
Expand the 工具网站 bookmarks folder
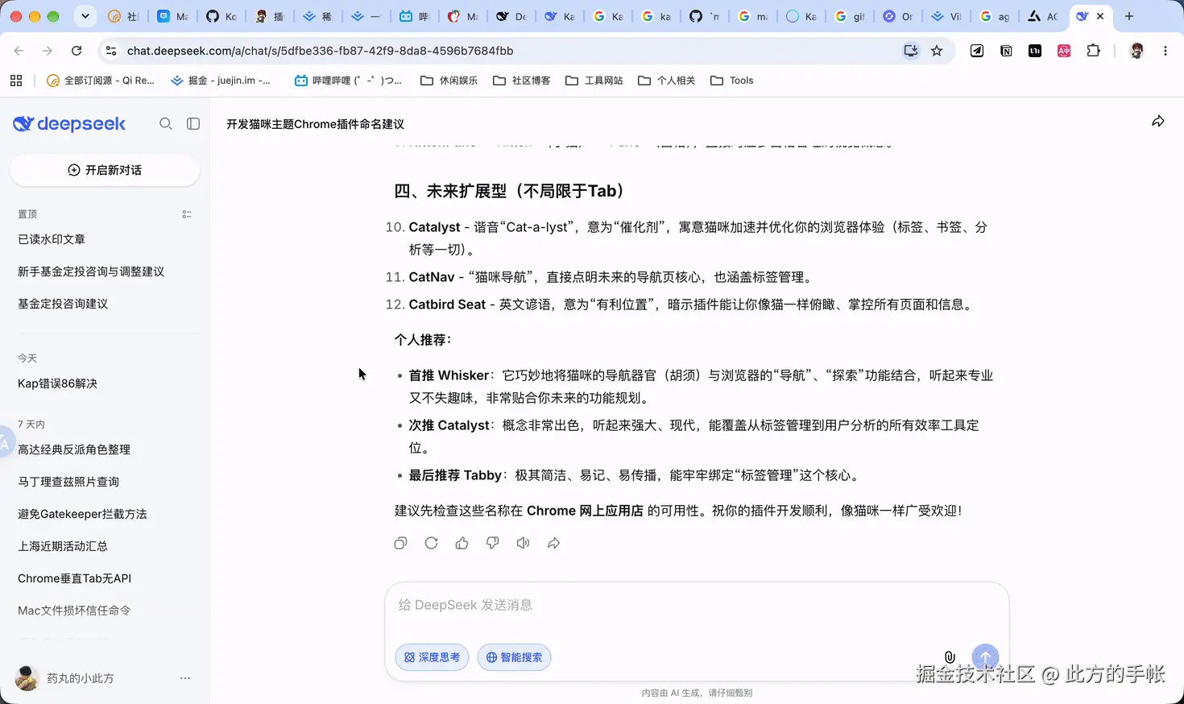[594, 81]
